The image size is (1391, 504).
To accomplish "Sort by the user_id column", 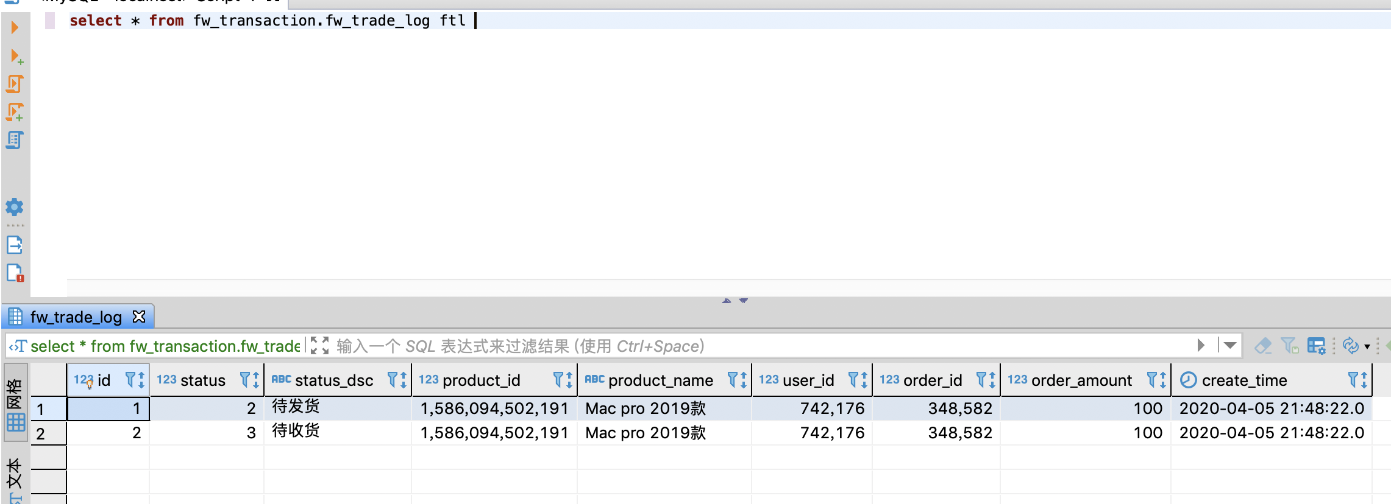I will pos(864,380).
